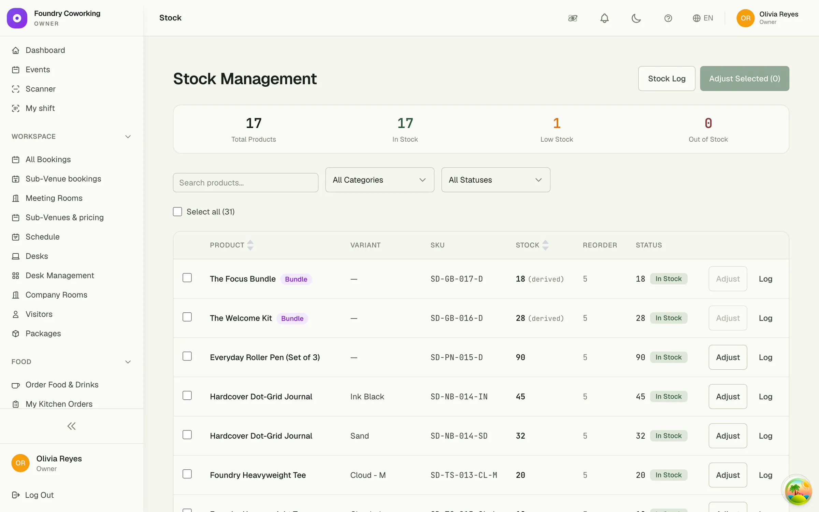The height and width of the screenshot is (512, 819).
Task: Collapse the WORKSPACE section chevron
Action: click(128, 137)
